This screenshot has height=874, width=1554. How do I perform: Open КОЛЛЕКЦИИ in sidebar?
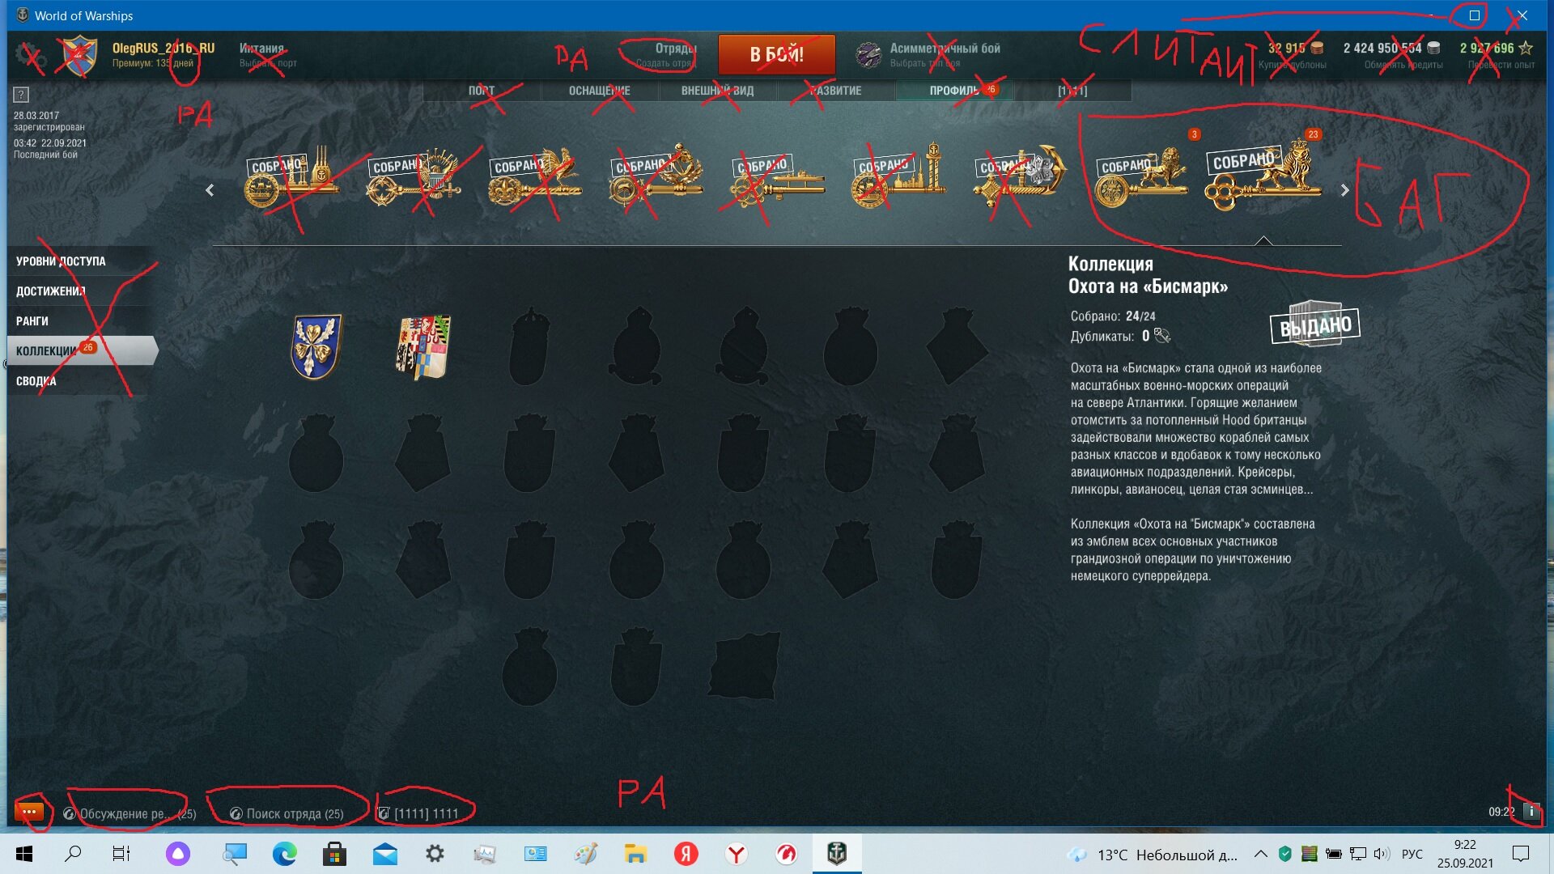tap(82, 350)
